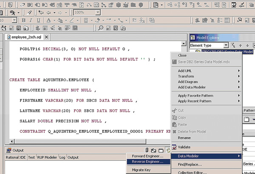Click the magnifier icon in the toolbar
The height and width of the screenshot is (174, 255).
pyautogui.click(x=101, y=28)
